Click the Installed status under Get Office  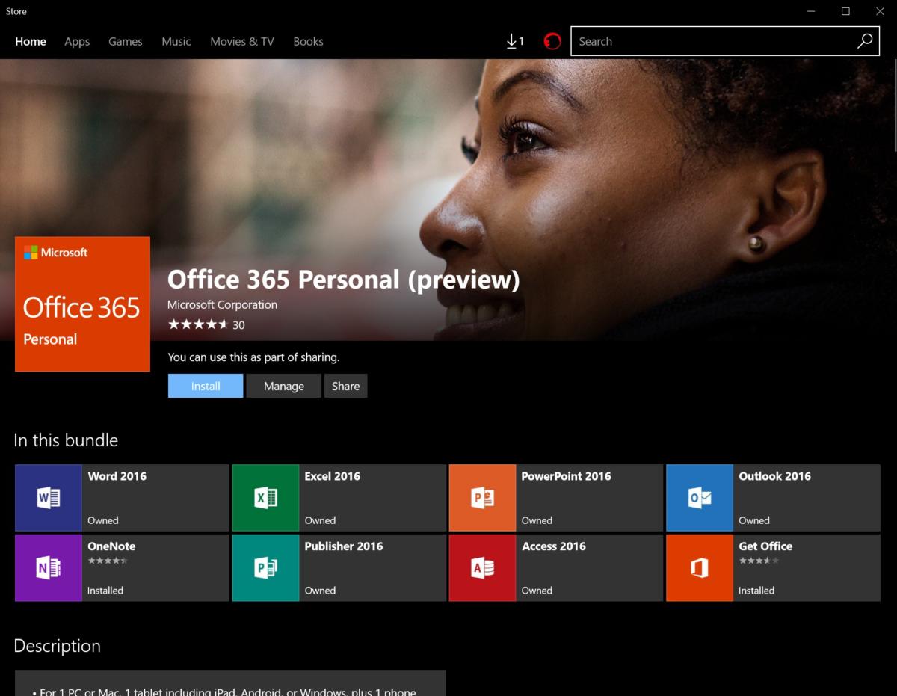coord(756,591)
